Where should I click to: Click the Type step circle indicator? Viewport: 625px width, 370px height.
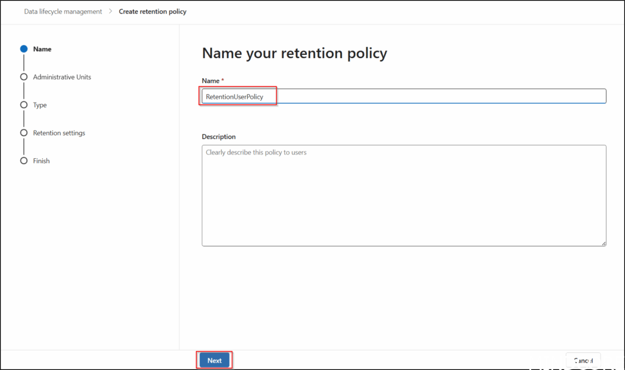tap(24, 105)
